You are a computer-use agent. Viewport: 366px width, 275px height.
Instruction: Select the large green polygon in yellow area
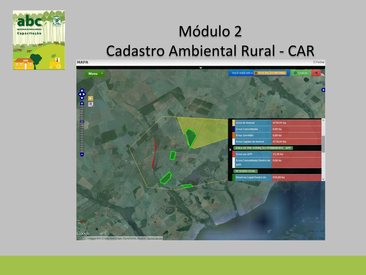point(191,138)
